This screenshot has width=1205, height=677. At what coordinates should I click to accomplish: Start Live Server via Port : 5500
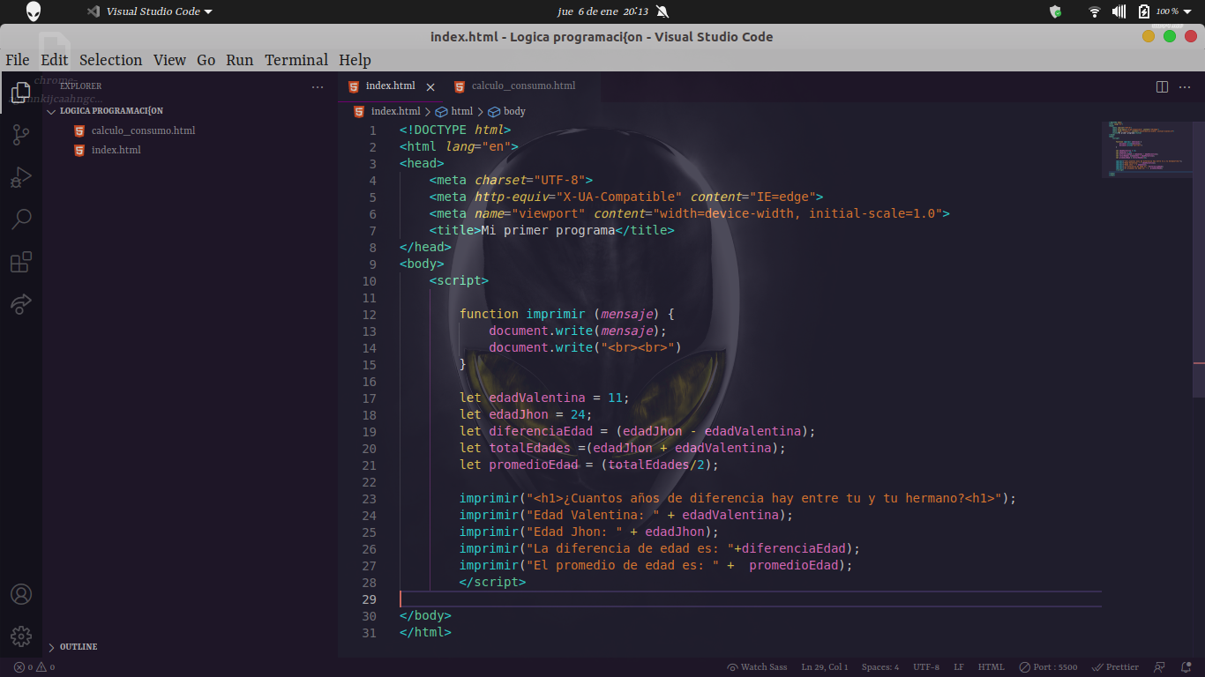(x=1048, y=667)
